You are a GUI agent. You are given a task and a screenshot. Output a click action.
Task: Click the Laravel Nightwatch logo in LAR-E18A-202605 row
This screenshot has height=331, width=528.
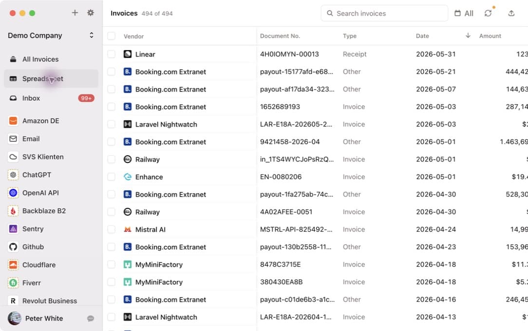128,125
